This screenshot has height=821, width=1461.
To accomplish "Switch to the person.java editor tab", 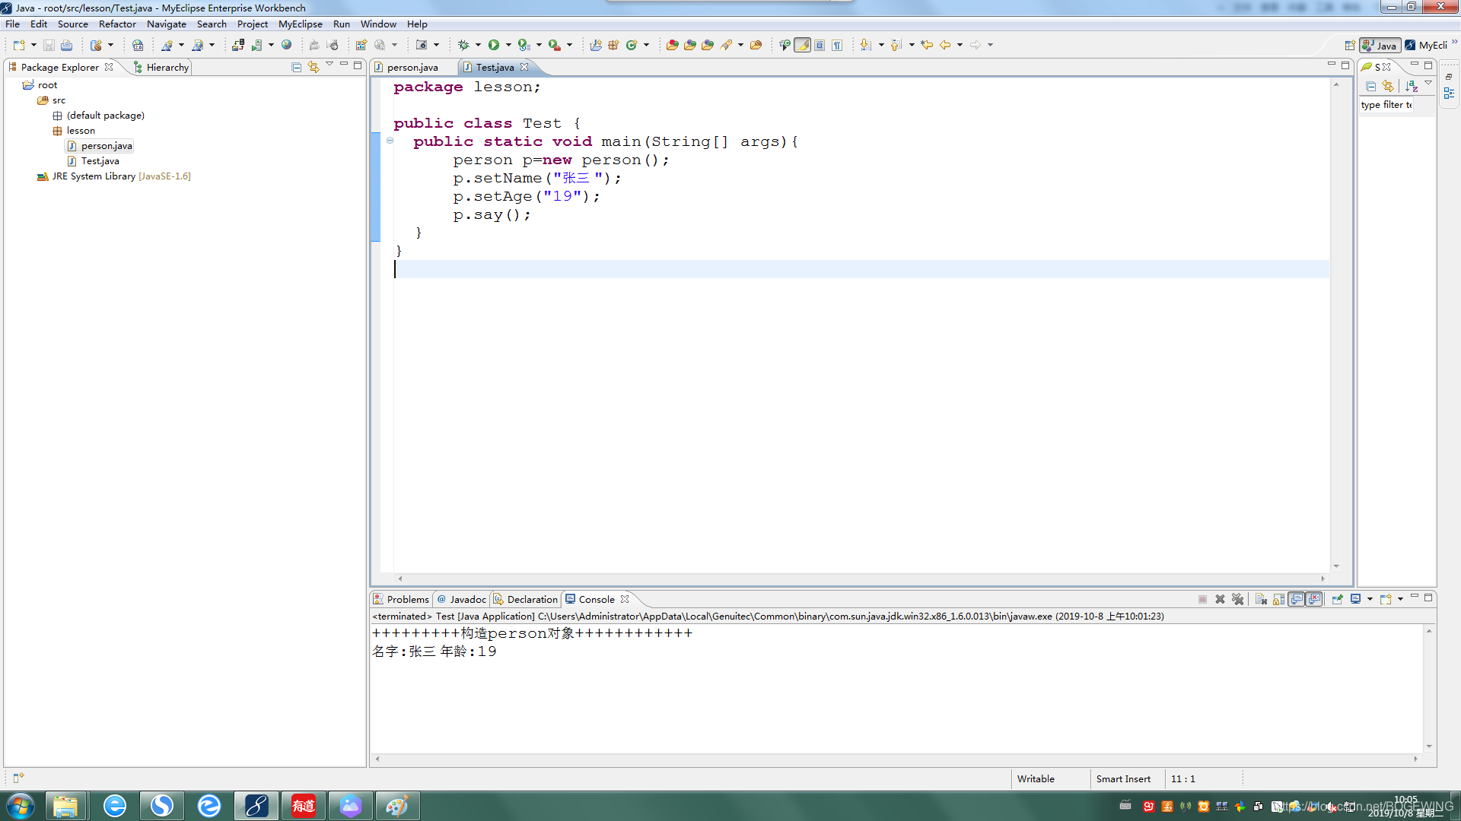I will [x=412, y=67].
